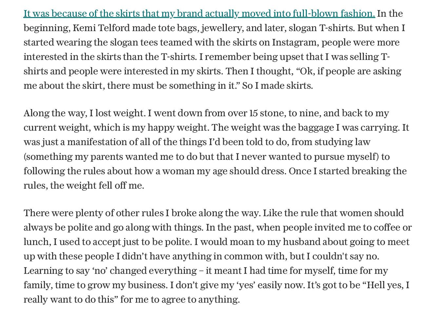
Task: Click the paragraph beginning "Along the way, I lost weight"
Action: tap(216, 149)
